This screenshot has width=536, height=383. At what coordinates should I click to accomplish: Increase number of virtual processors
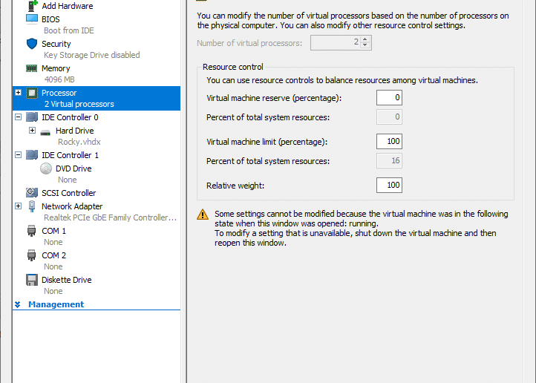point(365,39)
